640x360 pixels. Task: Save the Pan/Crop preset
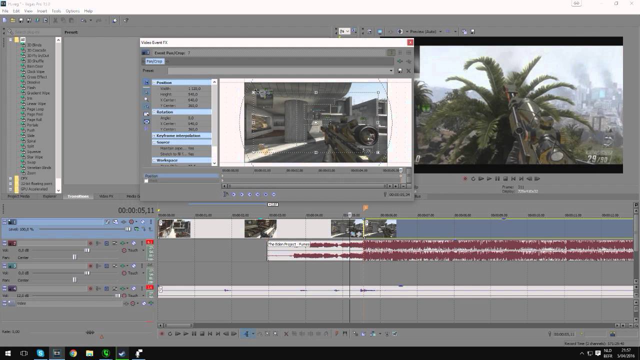click(x=400, y=71)
